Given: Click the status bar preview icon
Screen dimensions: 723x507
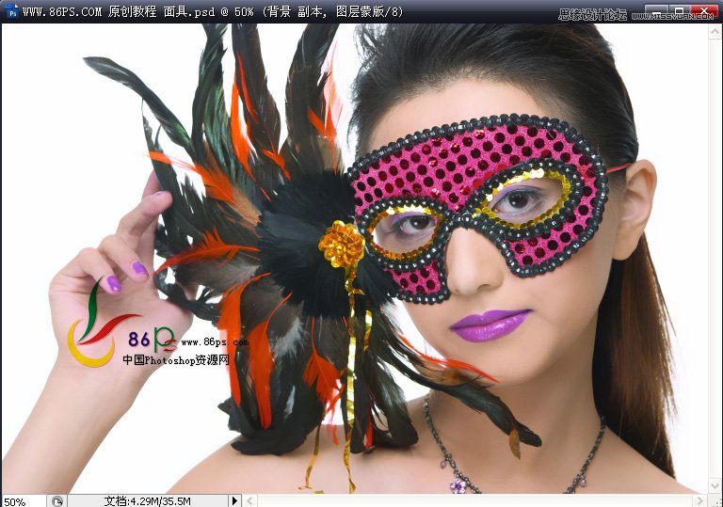Looking at the screenshot, I should [x=57, y=500].
